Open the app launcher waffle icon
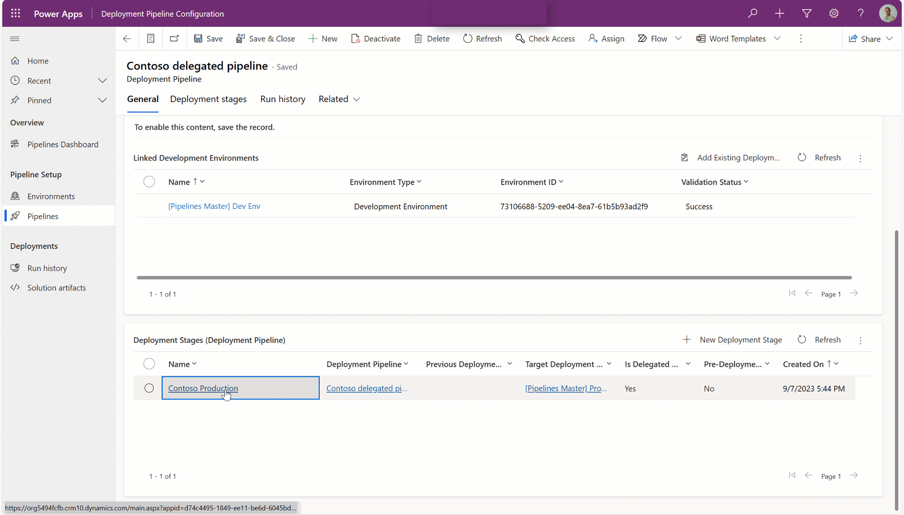This screenshot has height=515, width=904. click(15, 13)
